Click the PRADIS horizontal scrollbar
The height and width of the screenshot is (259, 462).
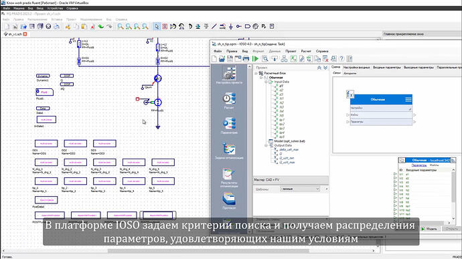[x=208, y=251]
